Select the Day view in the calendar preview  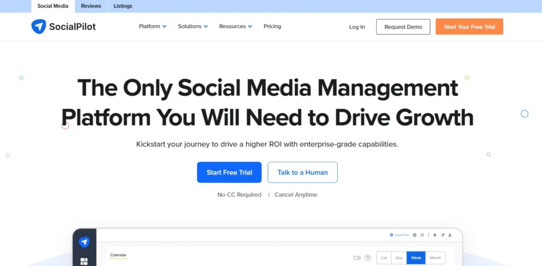point(399,258)
